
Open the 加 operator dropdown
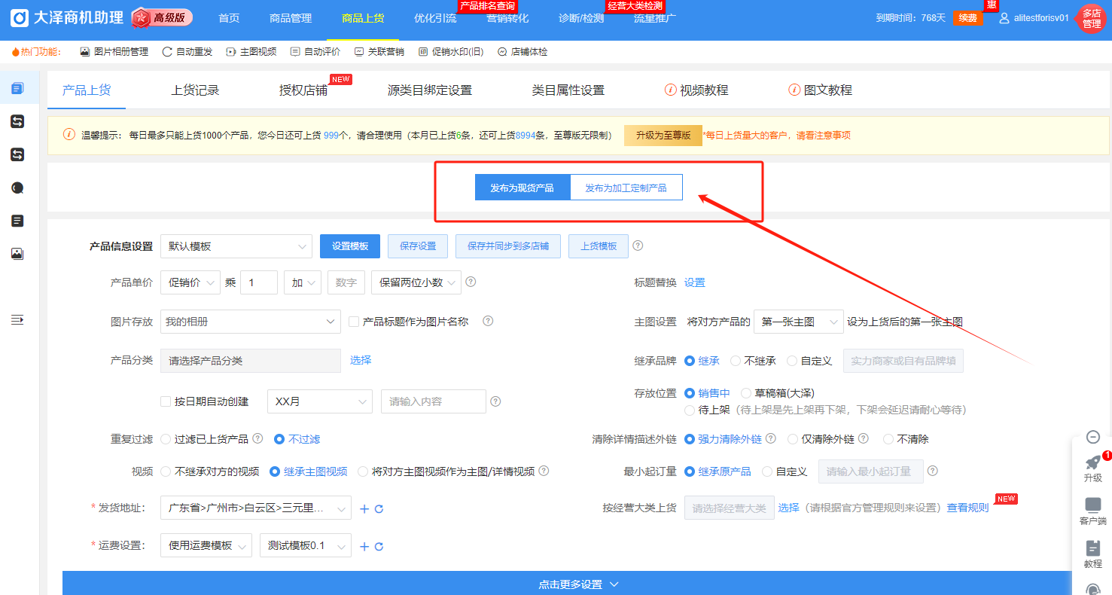pos(303,282)
